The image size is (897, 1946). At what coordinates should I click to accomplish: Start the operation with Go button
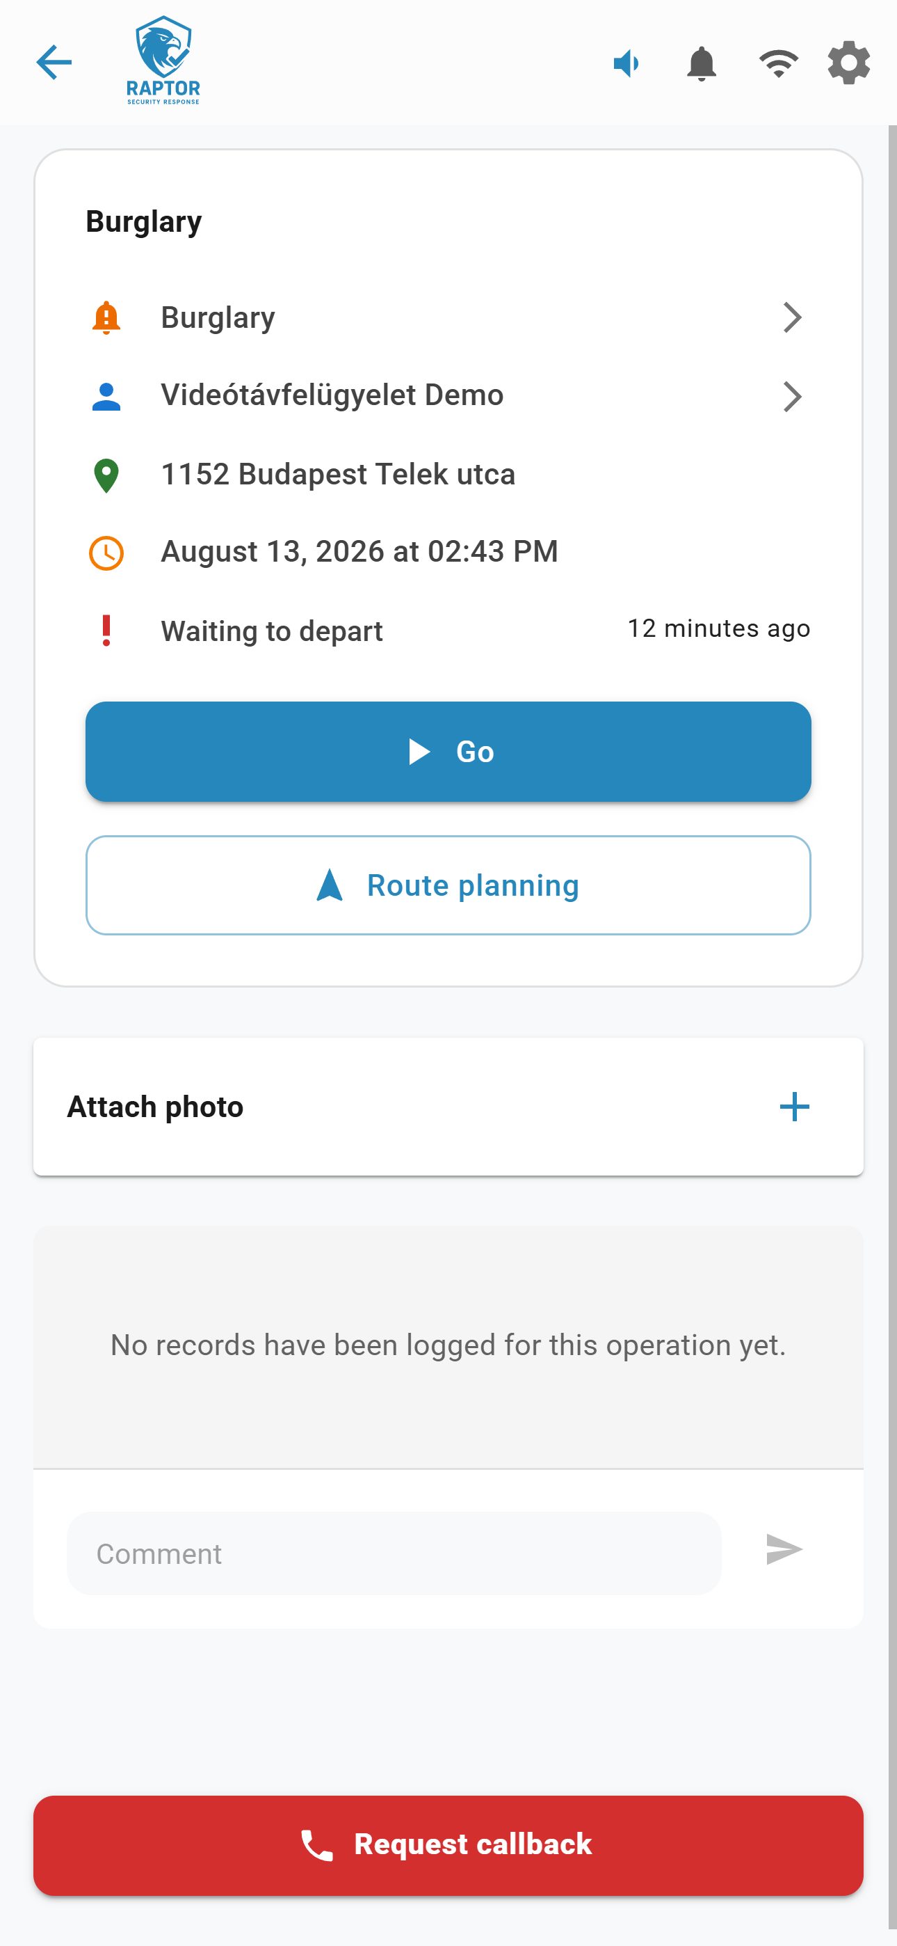(x=448, y=752)
